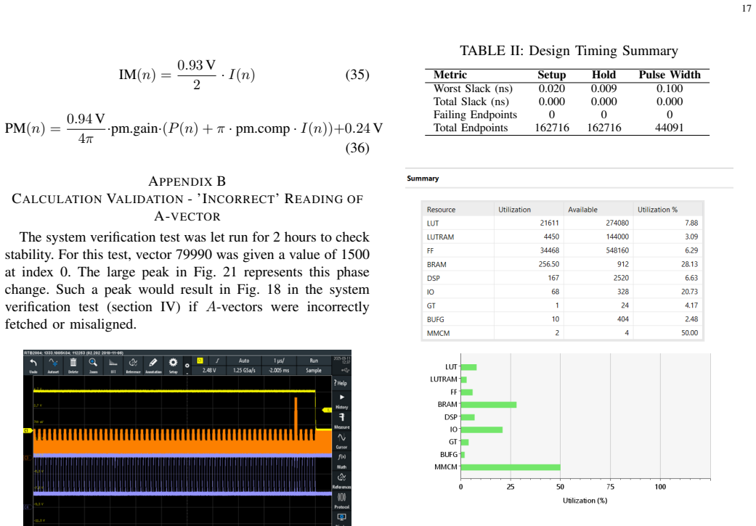
Task: Click Total Endpoints value 44091
Action: point(669,128)
